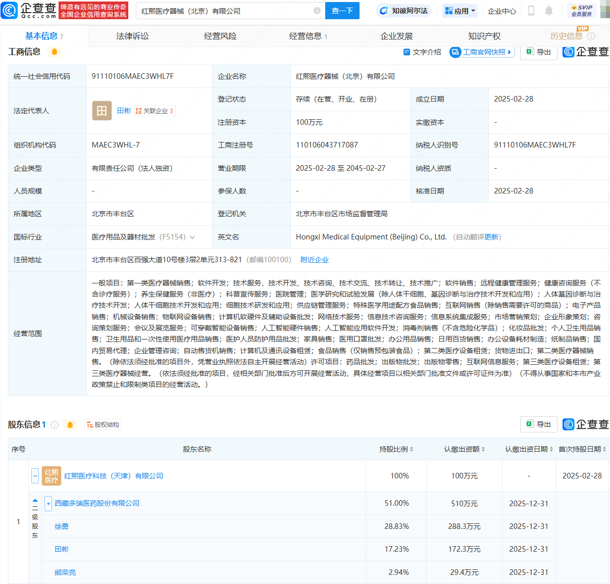
Task: Click the 51.00% shareholding cell
Action: (x=396, y=503)
